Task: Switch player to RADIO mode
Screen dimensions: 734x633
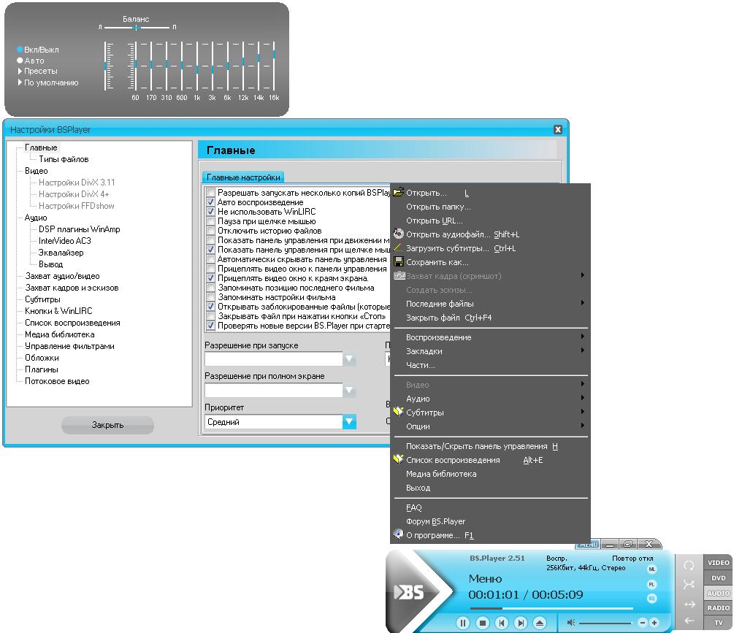Action: [718, 607]
